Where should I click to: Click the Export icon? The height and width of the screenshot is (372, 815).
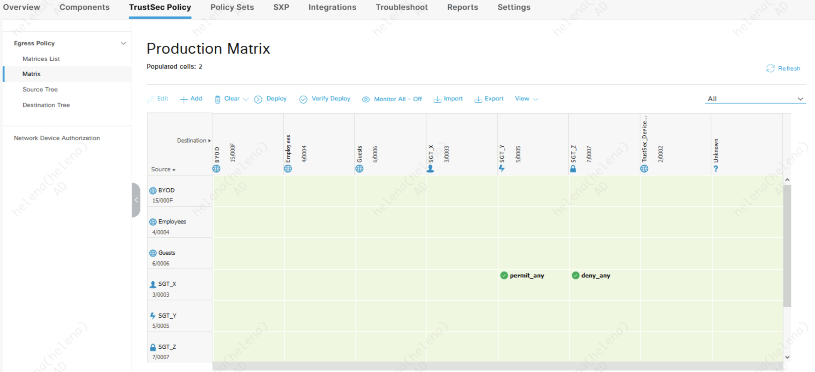pos(478,100)
